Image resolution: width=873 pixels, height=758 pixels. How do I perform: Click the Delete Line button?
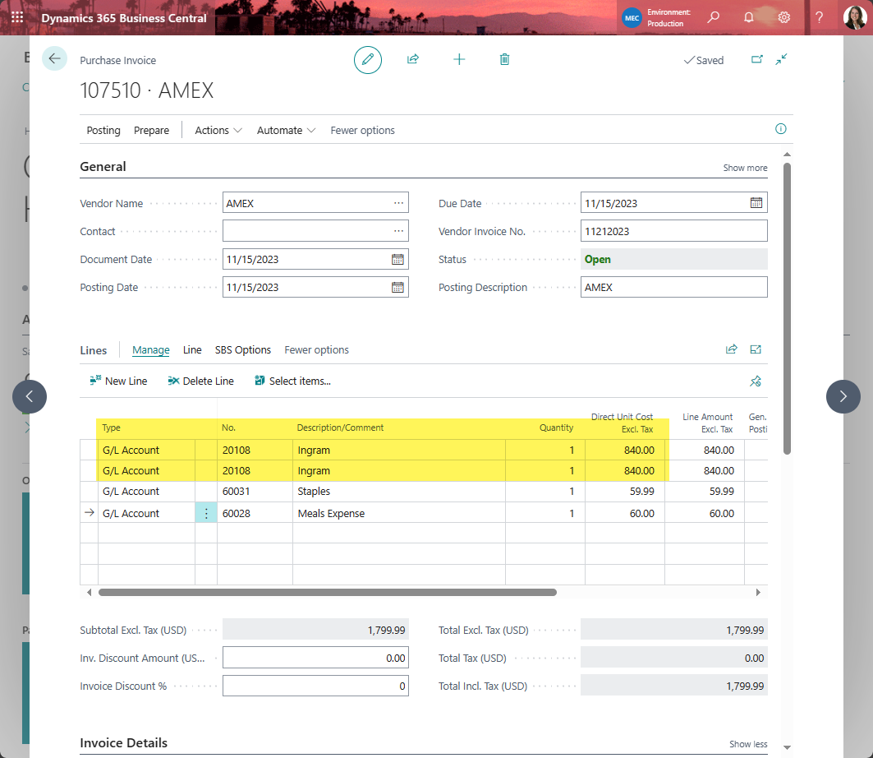(200, 381)
